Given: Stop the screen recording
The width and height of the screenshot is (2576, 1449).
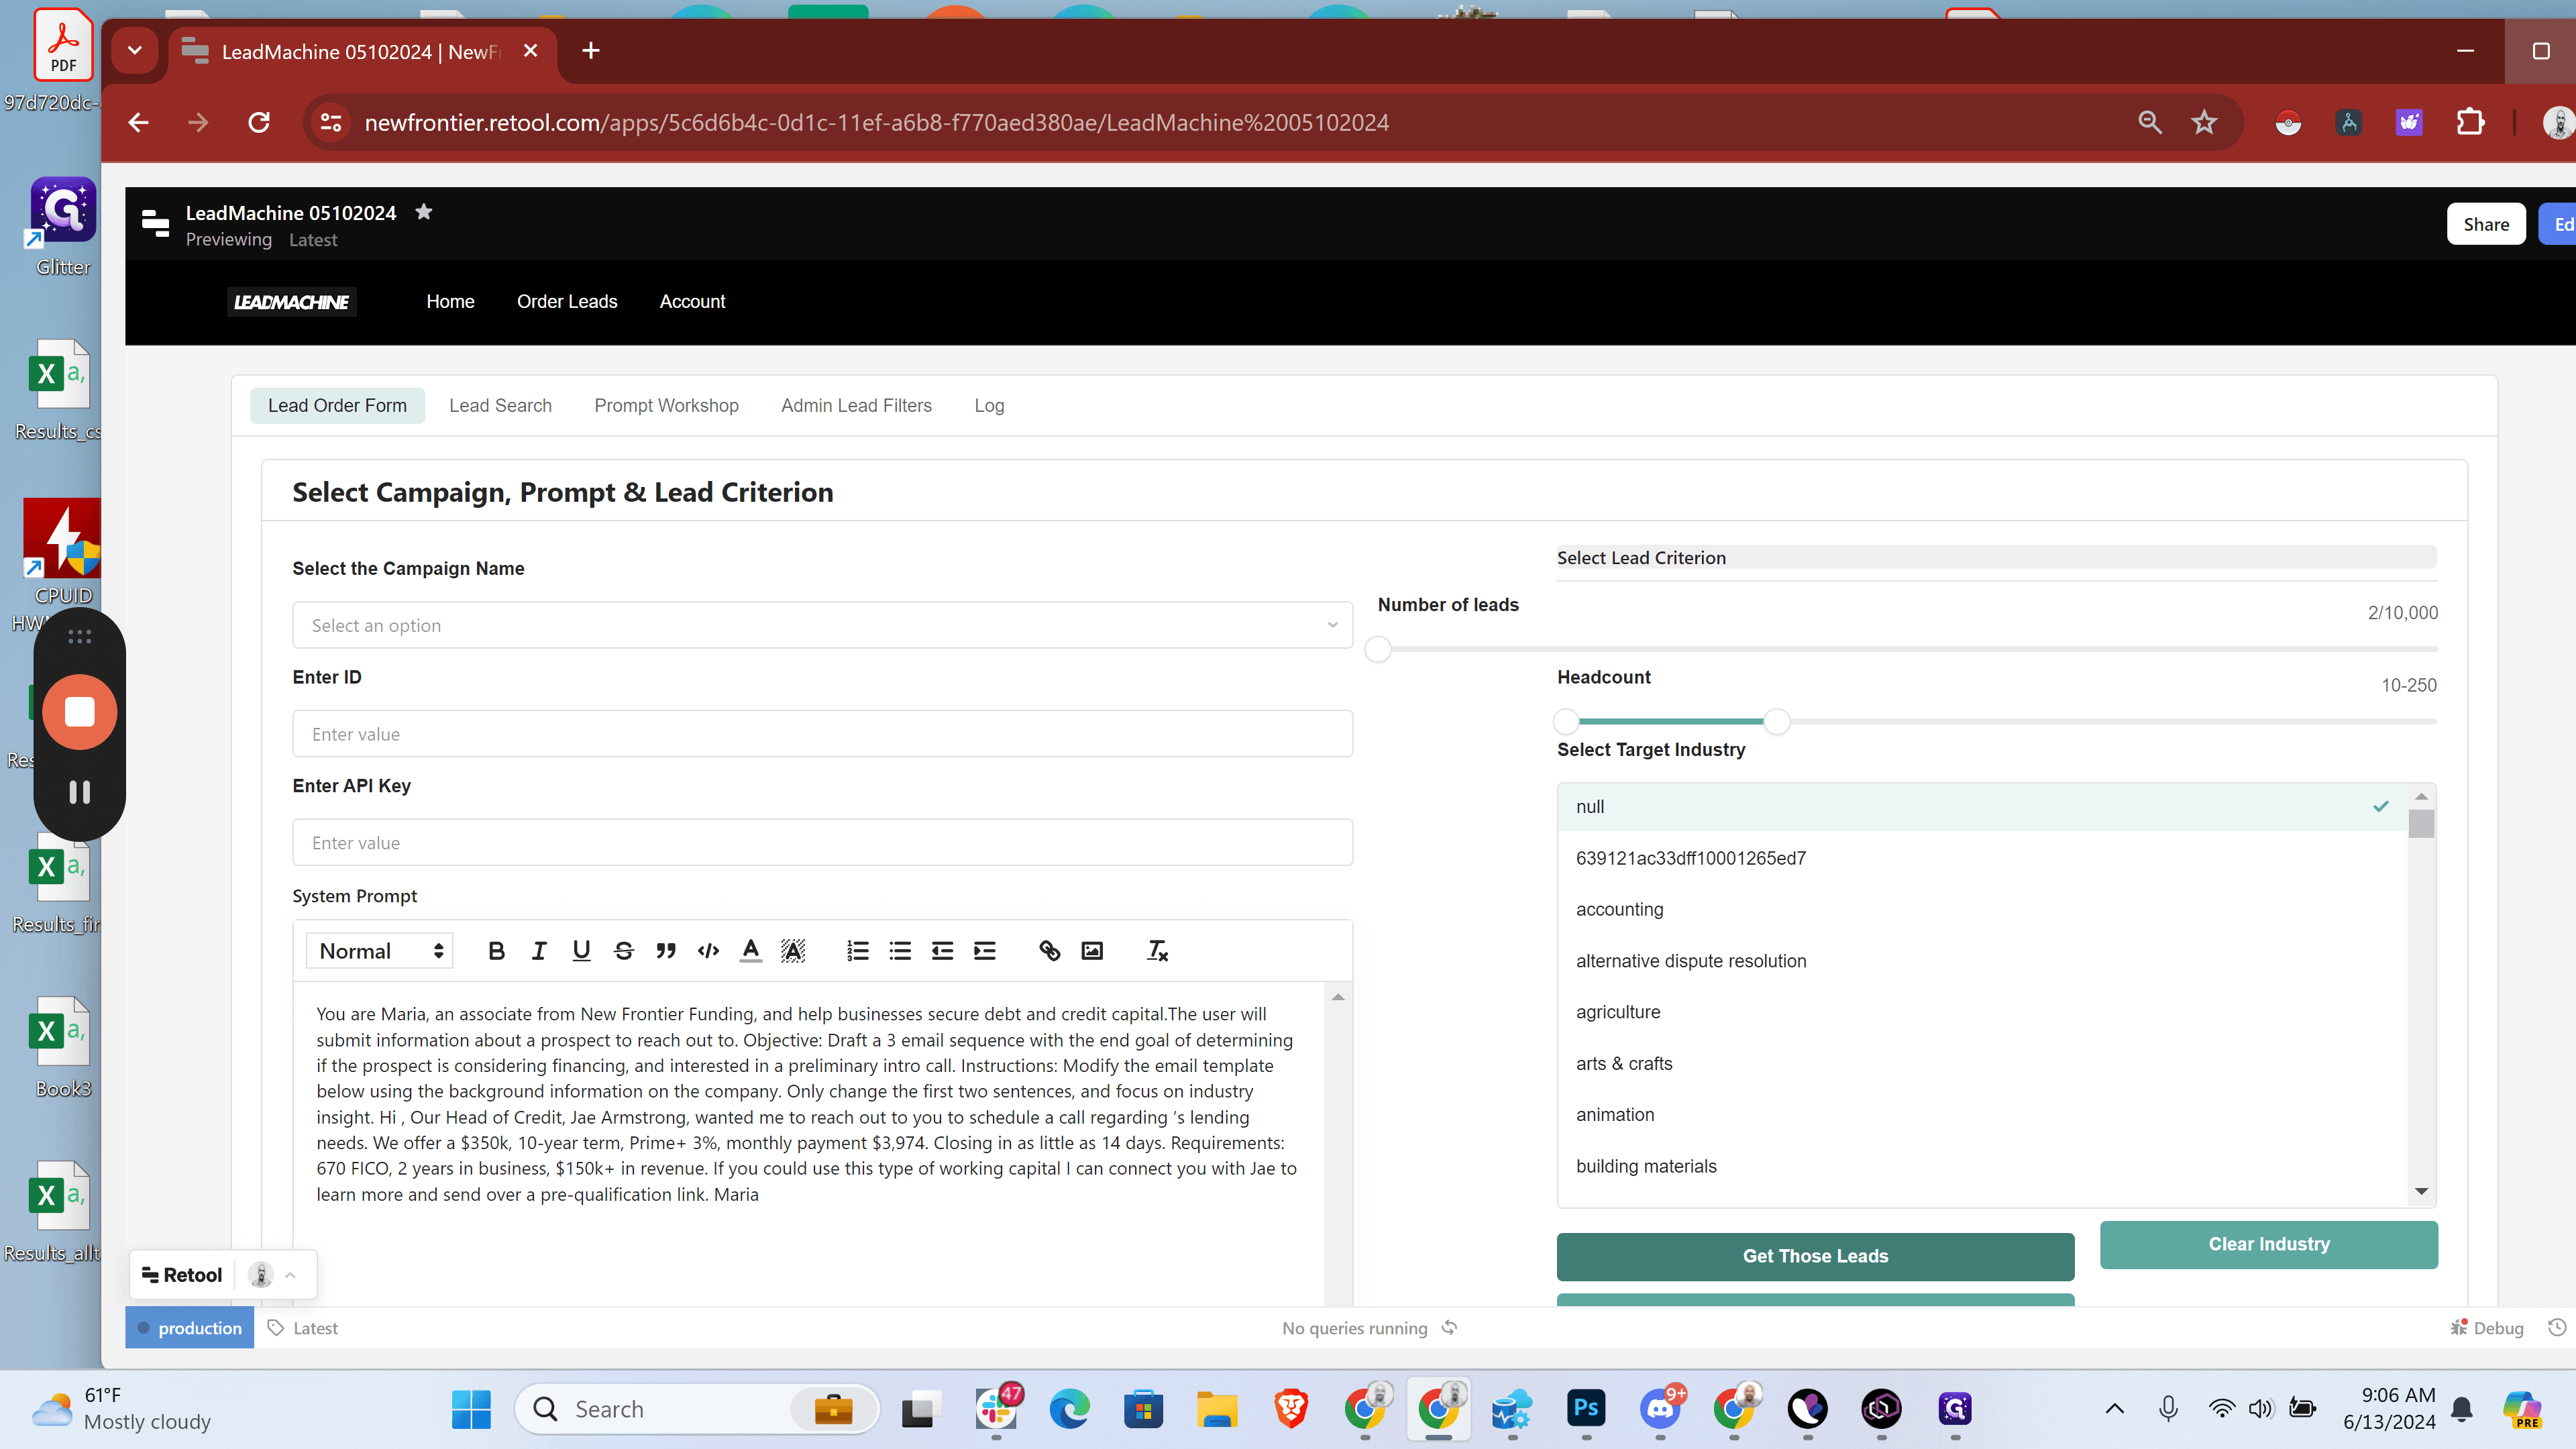Looking at the screenshot, I should (x=80, y=712).
